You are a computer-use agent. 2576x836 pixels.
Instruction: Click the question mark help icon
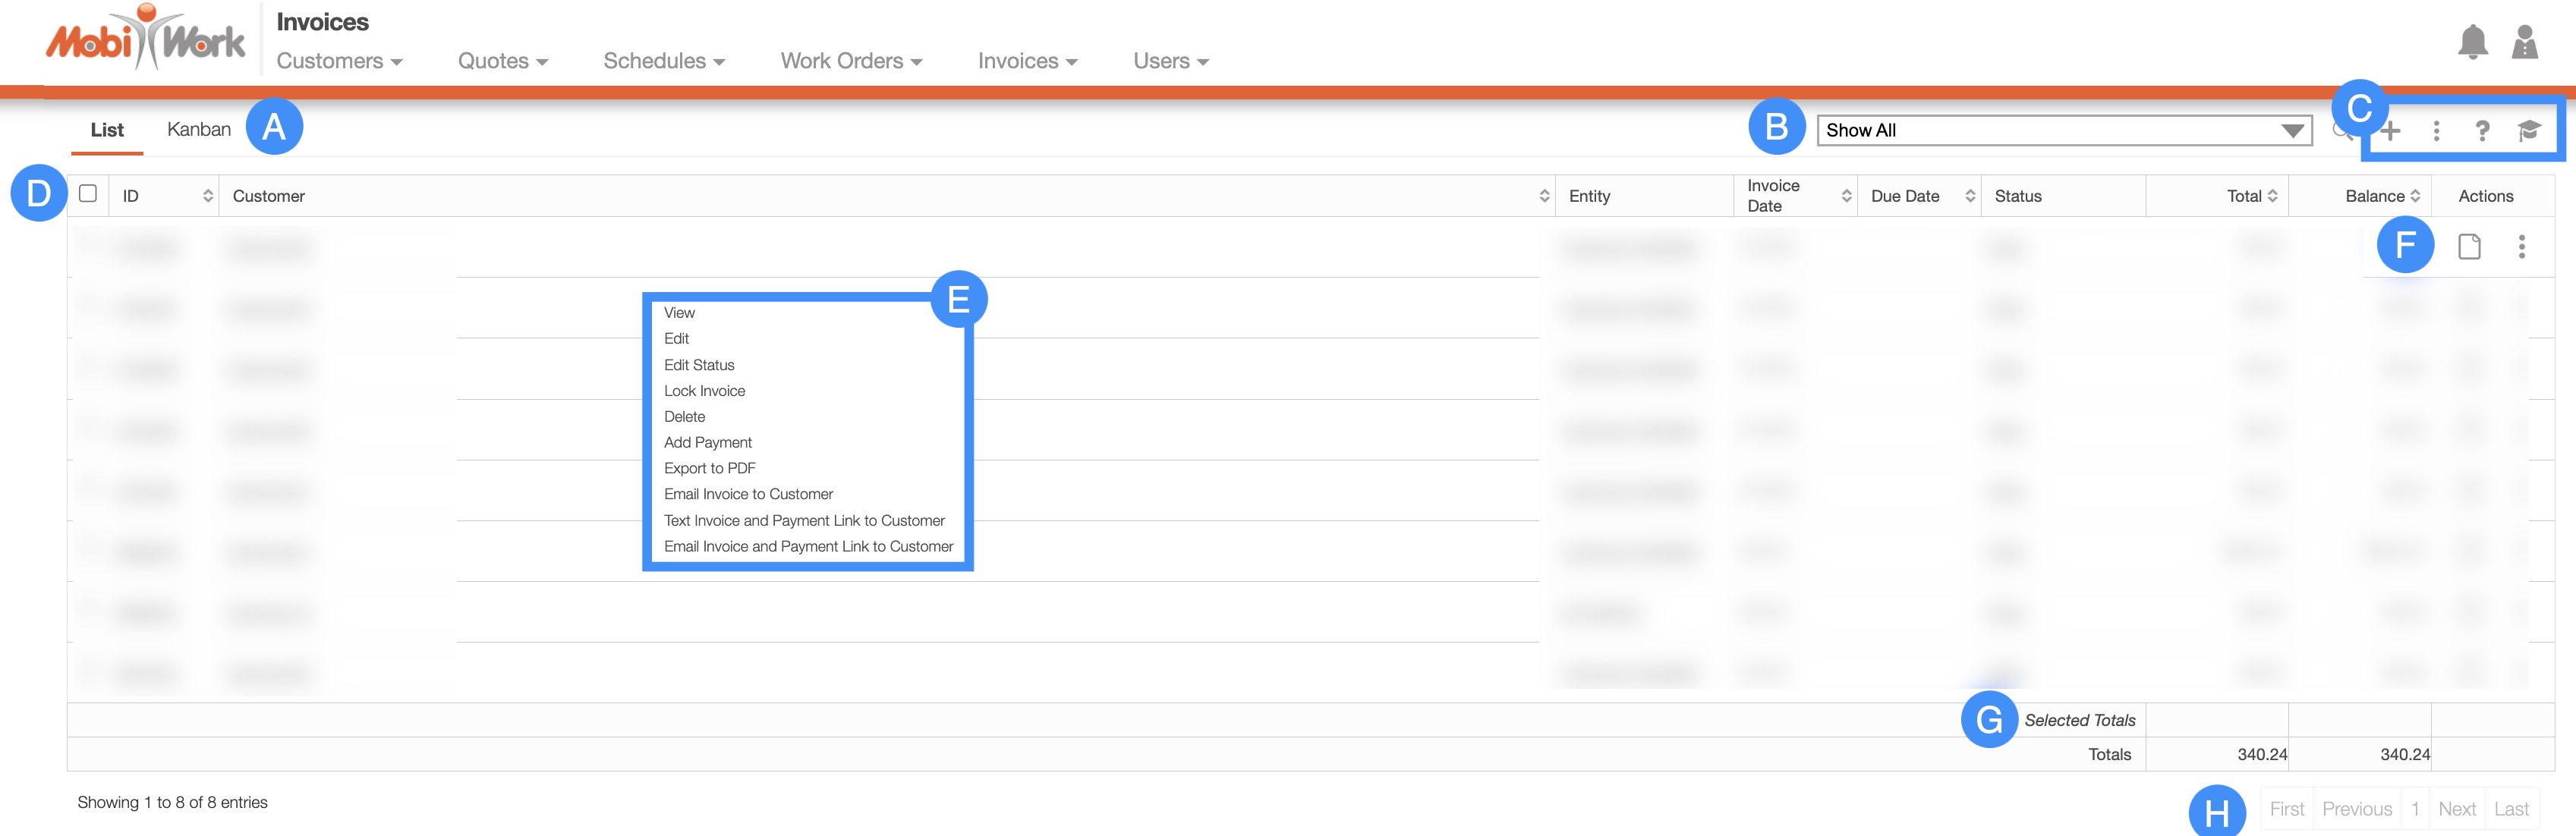2482,131
